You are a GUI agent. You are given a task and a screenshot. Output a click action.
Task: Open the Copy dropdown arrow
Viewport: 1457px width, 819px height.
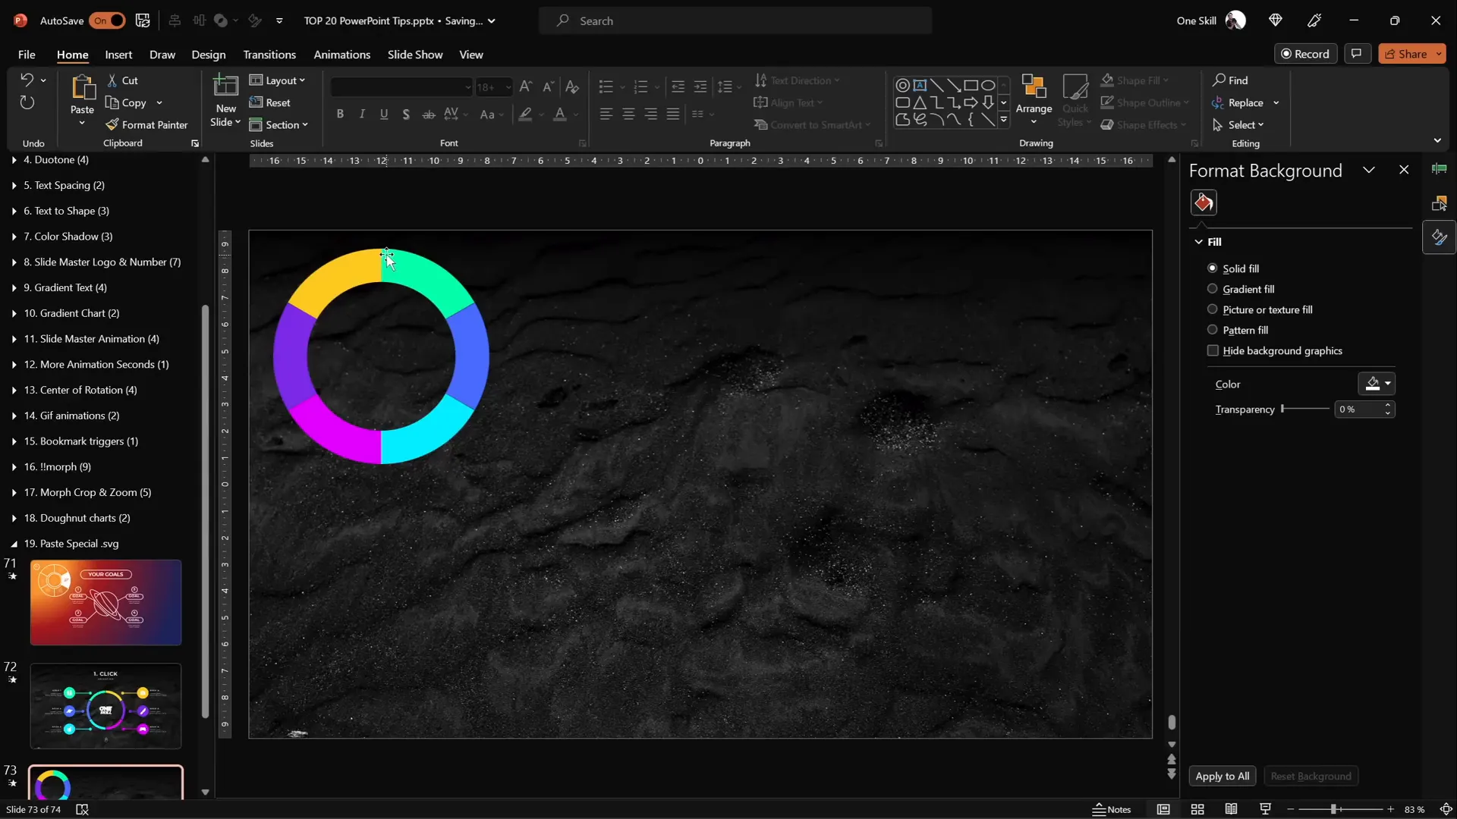pyautogui.click(x=159, y=102)
